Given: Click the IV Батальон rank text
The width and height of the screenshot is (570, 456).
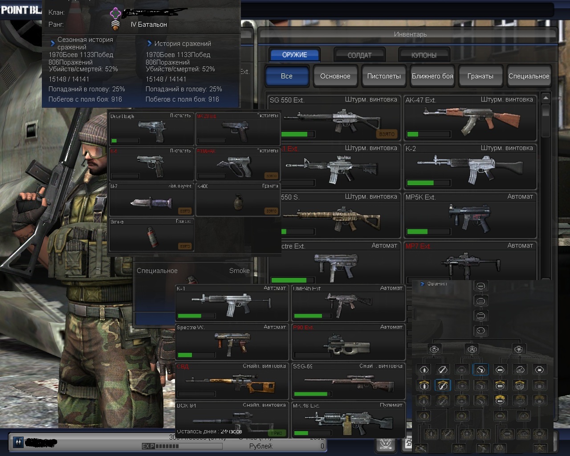Looking at the screenshot, I should (149, 24).
